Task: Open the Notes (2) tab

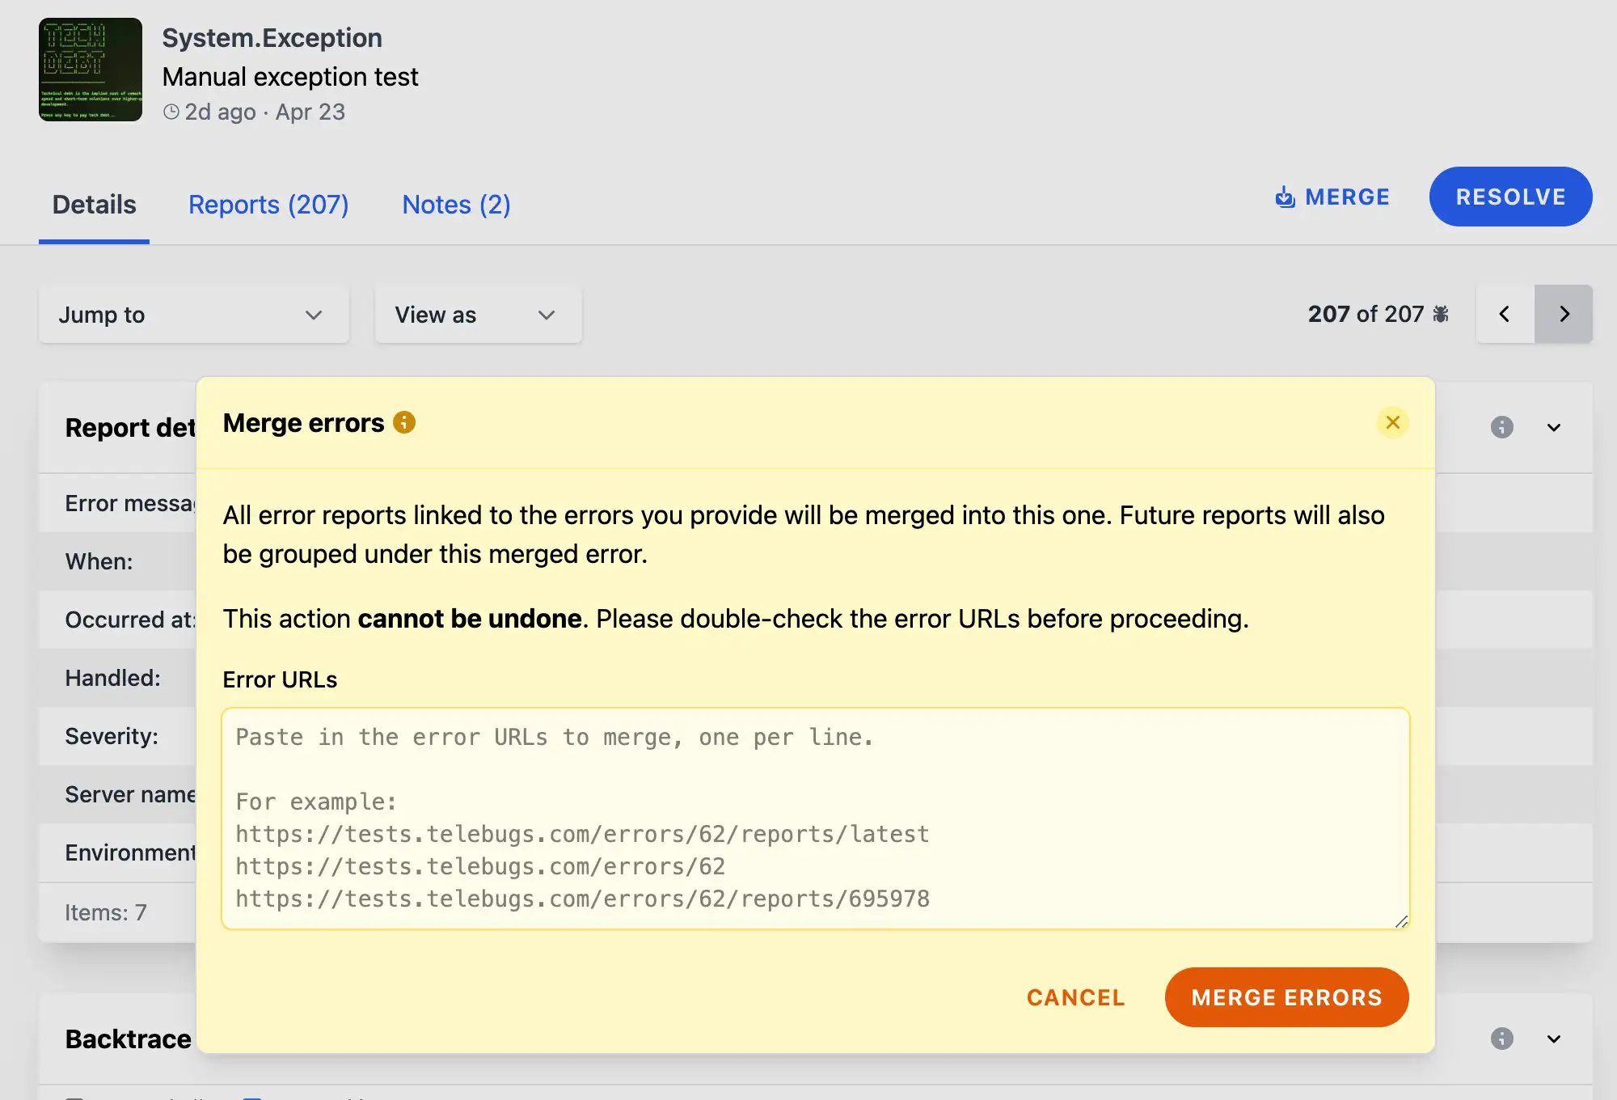Action: tap(456, 205)
